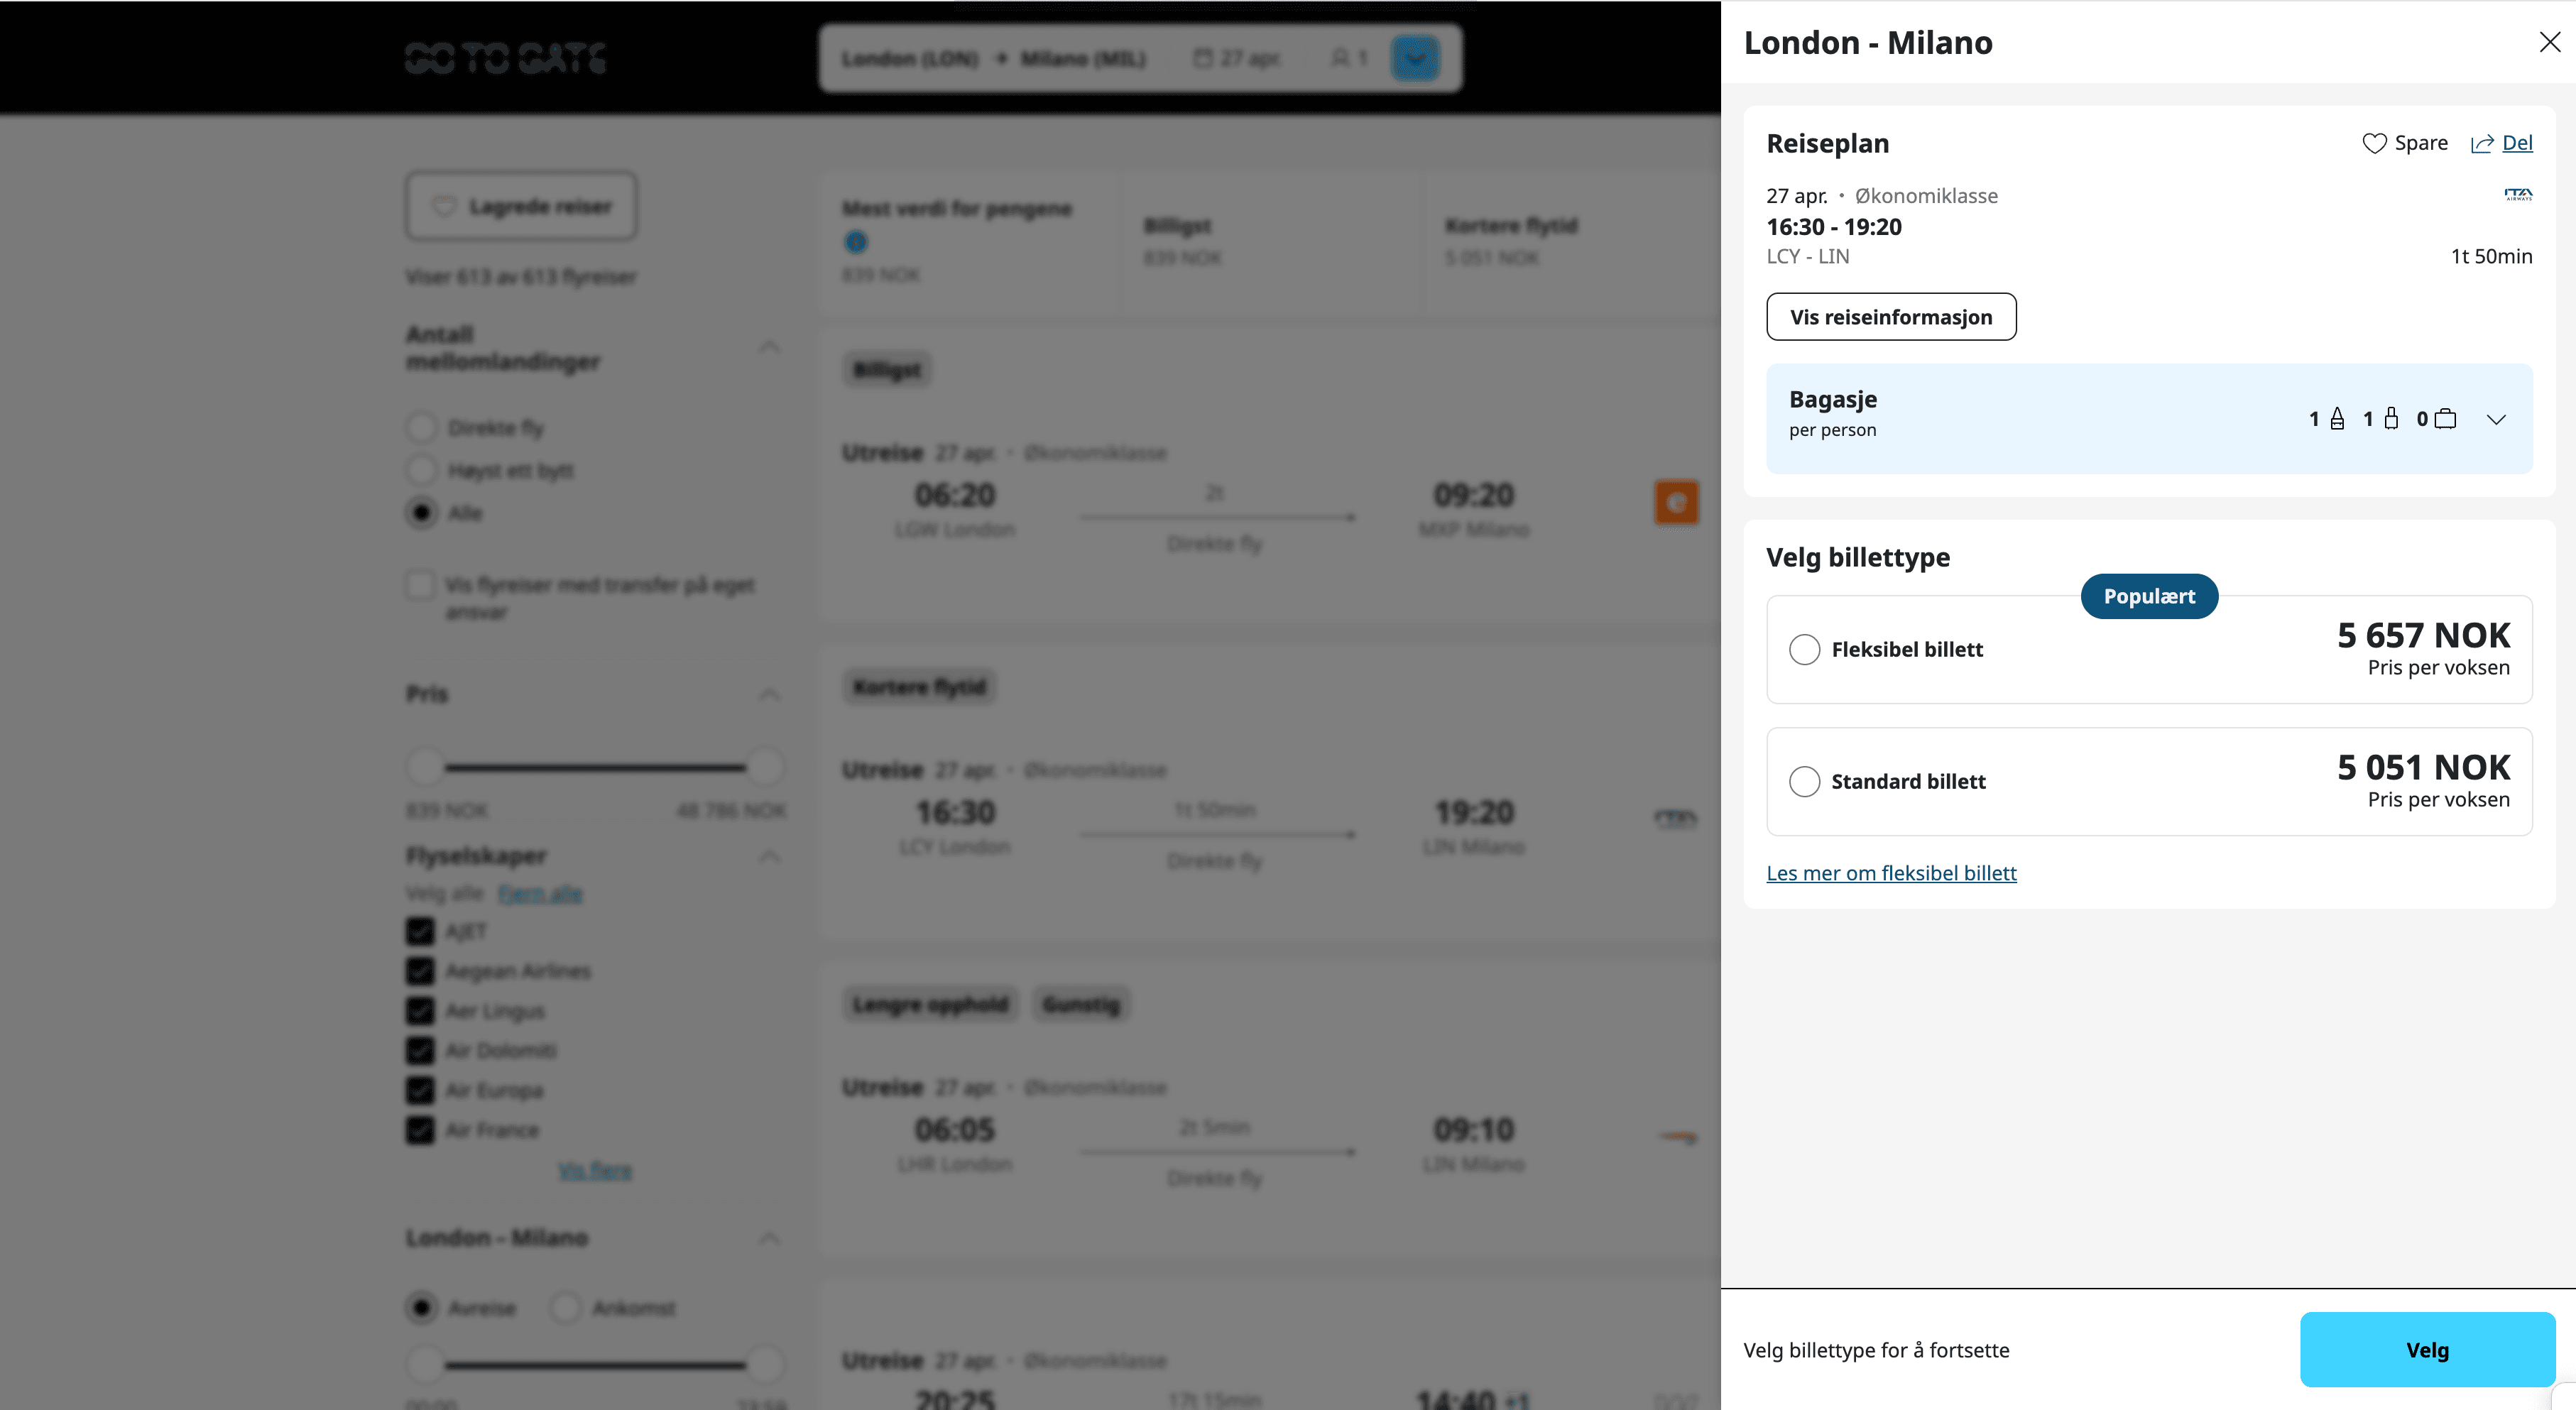This screenshot has height=1410, width=2576.
Task: Select the Fleksibel billett radio option
Action: (x=1804, y=650)
